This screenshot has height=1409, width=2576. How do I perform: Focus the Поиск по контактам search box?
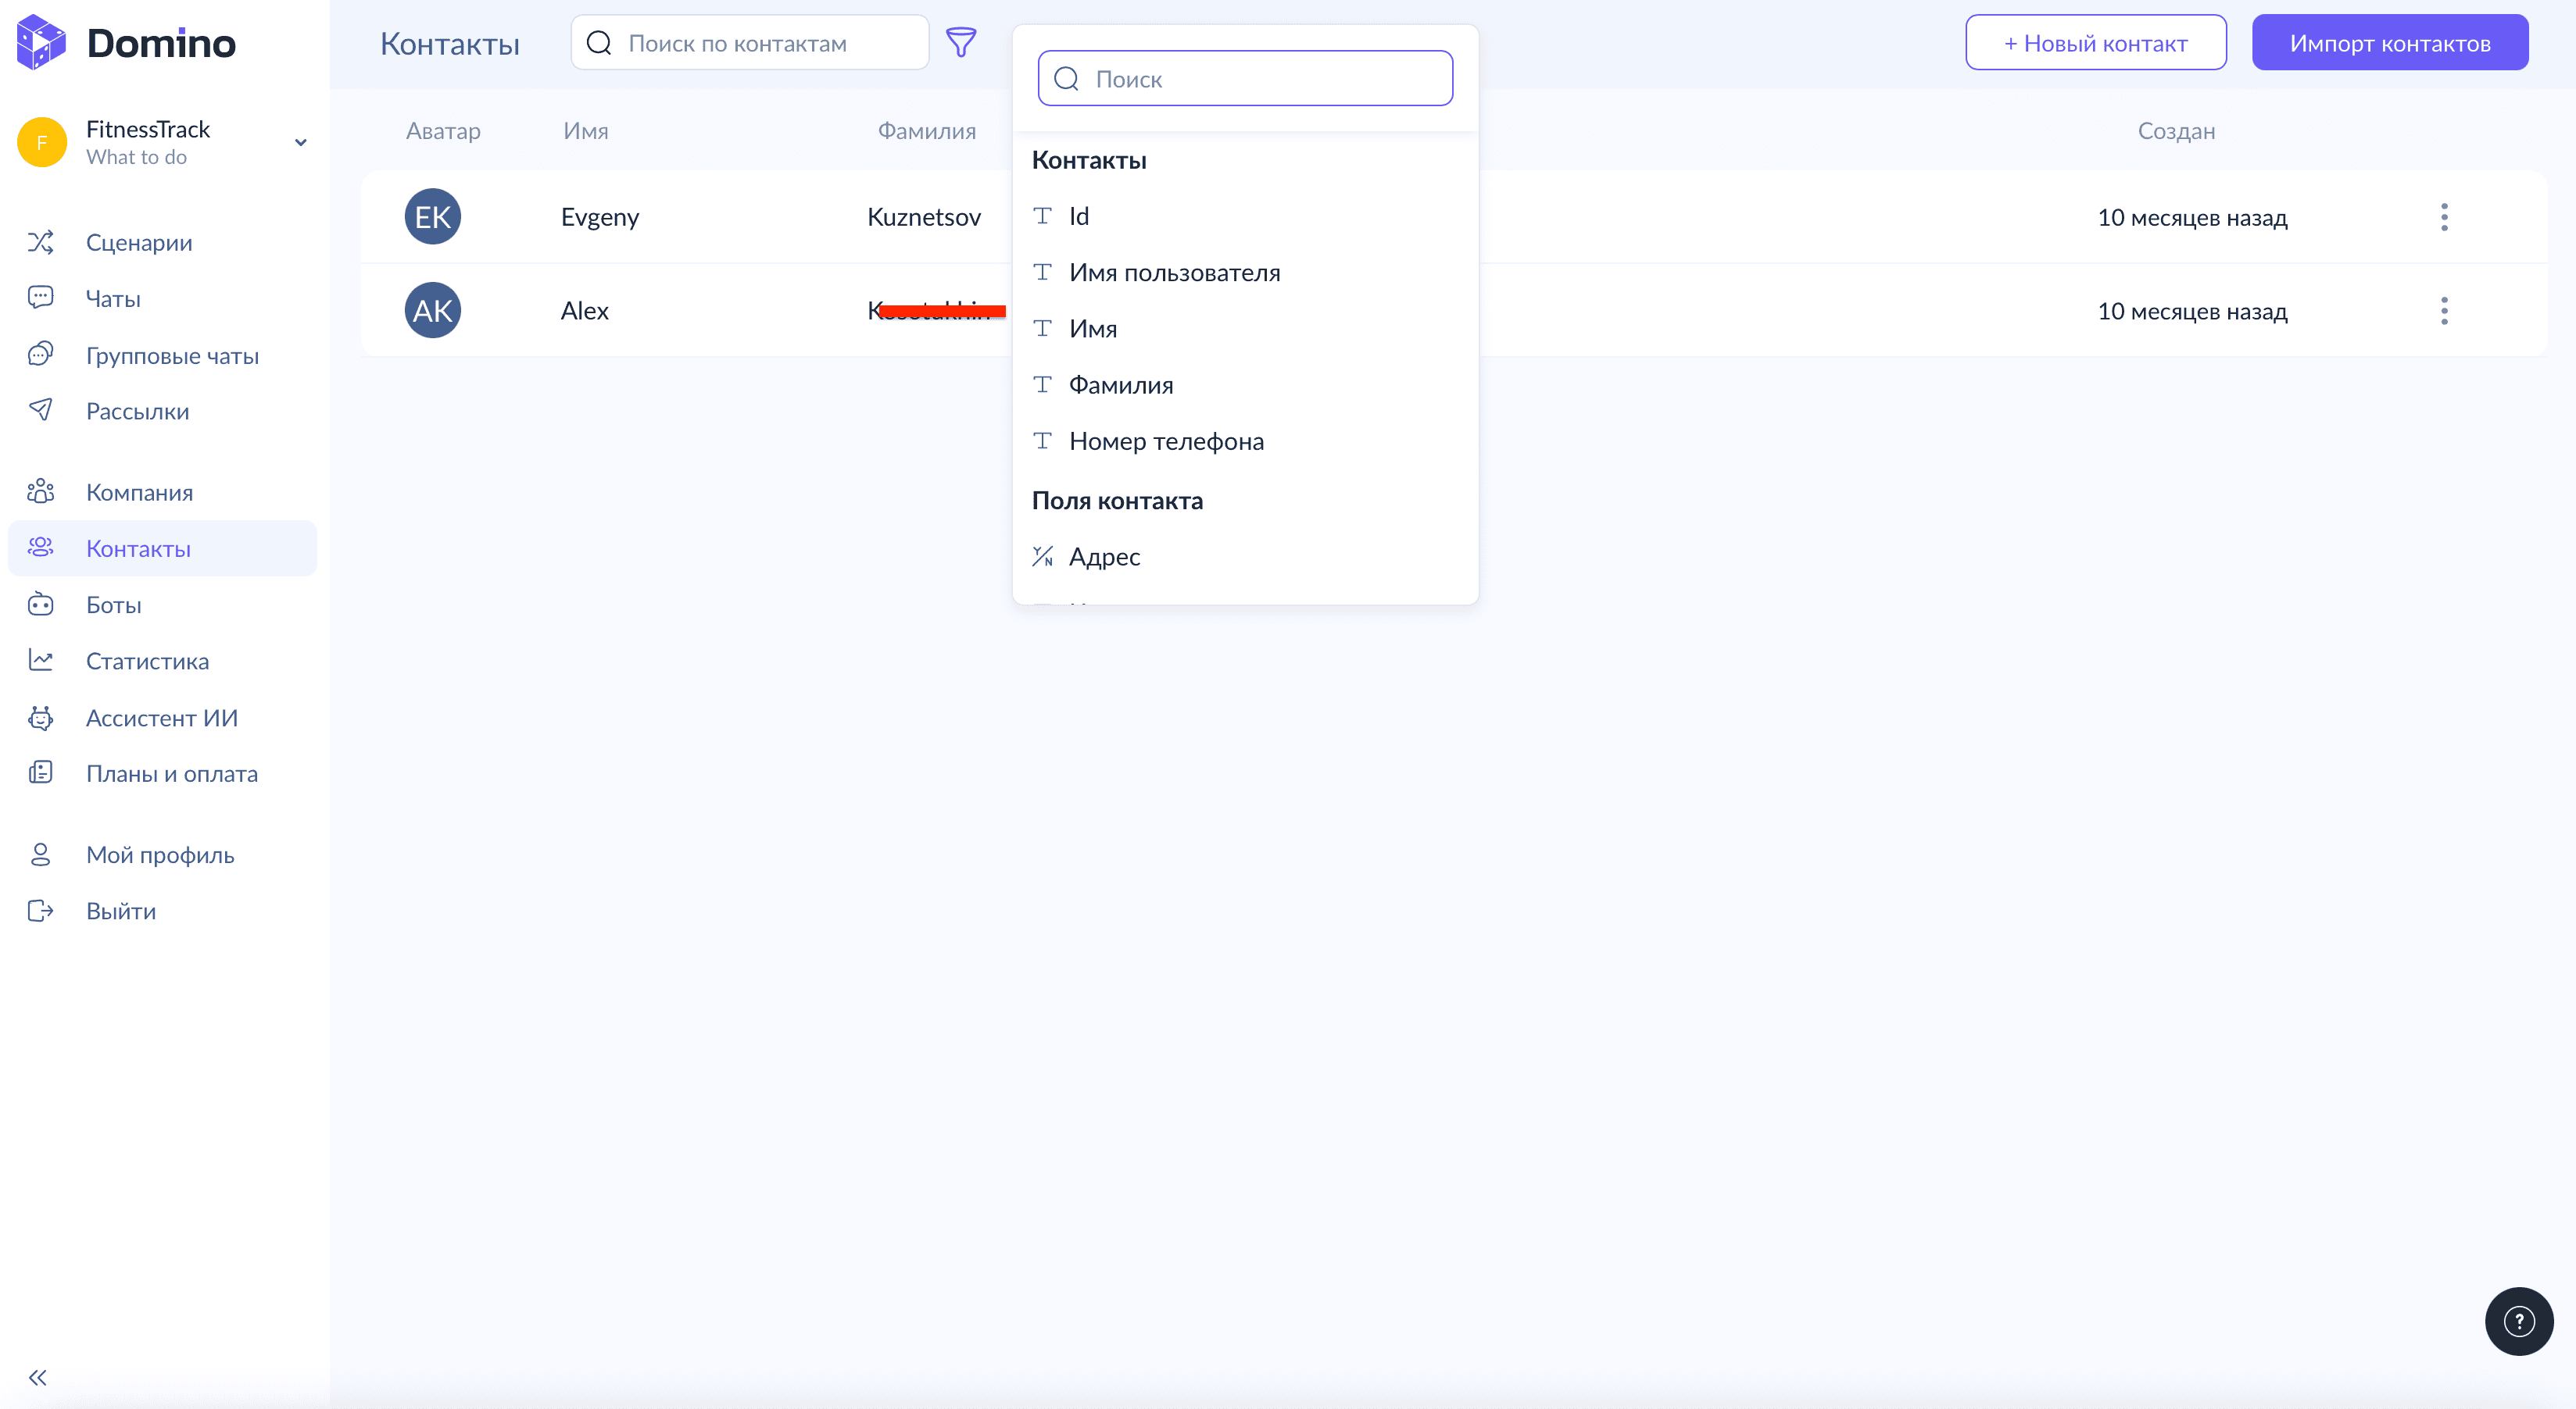click(750, 43)
